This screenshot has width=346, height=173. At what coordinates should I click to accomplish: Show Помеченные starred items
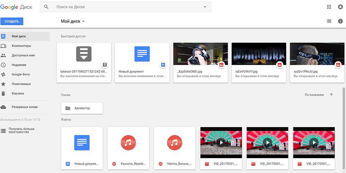tap(21, 84)
